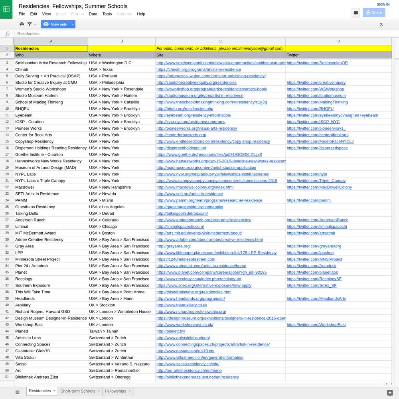This screenshot has height=399, width=399.
Task: Select the yellow 'Residencies' cell A1
Action: tap(51, 48)
